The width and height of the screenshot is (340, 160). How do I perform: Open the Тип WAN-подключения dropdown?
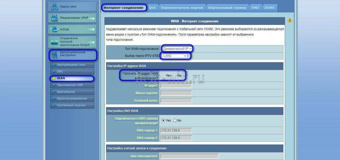click(177, 49)
